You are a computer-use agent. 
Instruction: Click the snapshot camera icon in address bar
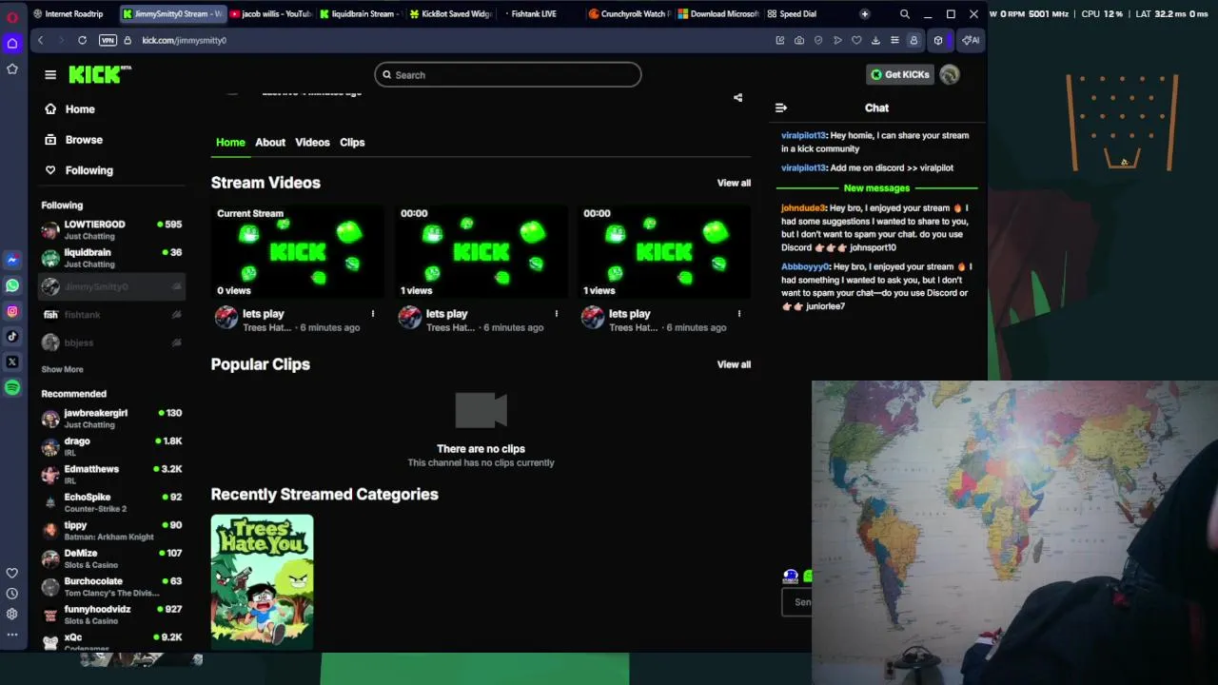click(x=798, y=40)
